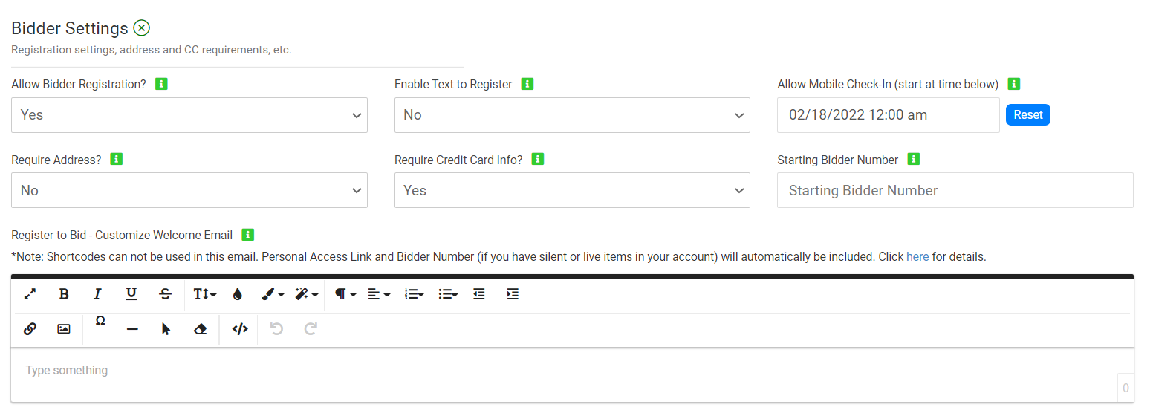
Task: Open the Enable Text to Register dropdown
Action: [x=572, y=115]
